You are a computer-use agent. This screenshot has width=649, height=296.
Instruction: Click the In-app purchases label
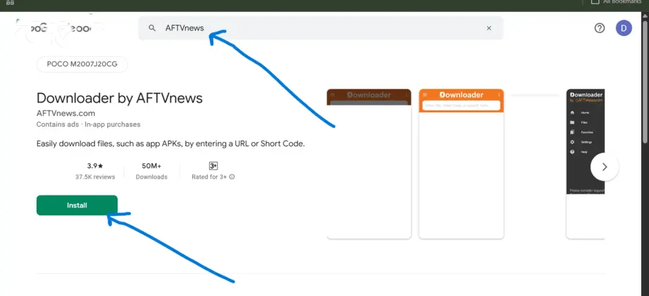[x=113, y=124]
